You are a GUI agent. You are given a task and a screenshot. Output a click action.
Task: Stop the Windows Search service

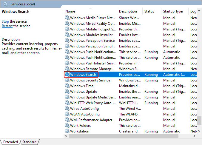click(x=5, y=21)
